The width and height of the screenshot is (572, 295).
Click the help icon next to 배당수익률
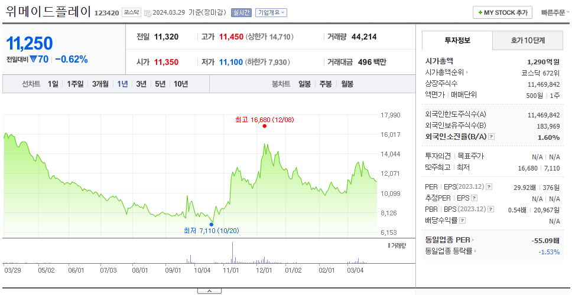pyautogui.click(x=462, y=220)
